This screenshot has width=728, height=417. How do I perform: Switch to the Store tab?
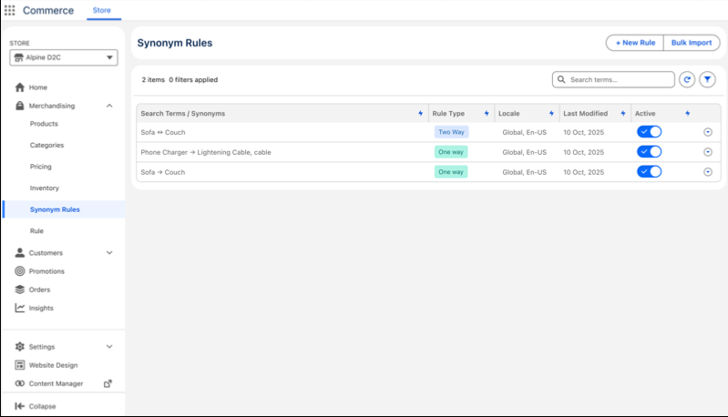[x=102, y=10]
